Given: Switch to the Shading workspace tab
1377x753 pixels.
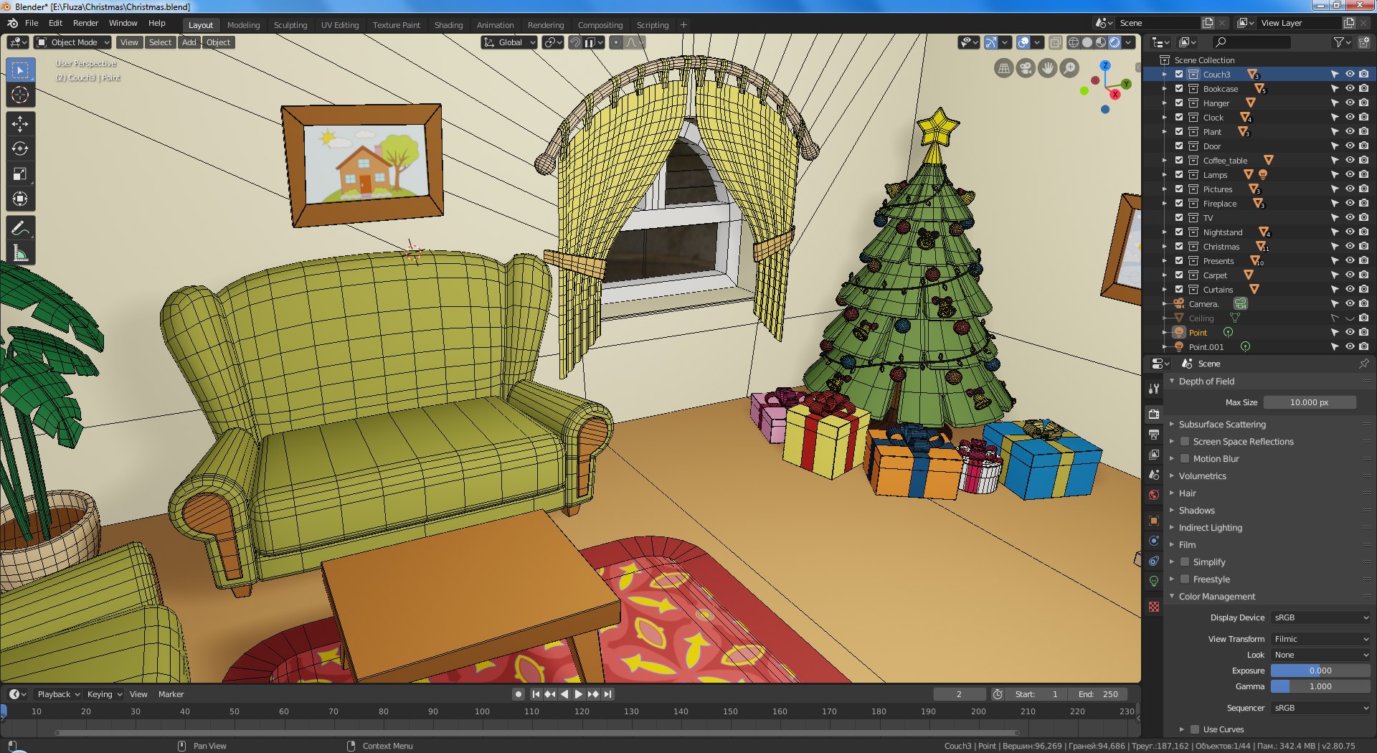Looking at the screenshot, I should pos(448,25).
